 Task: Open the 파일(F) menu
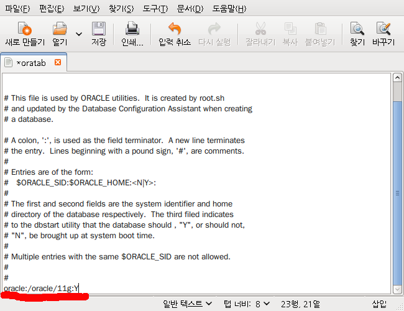pos(17,9)
